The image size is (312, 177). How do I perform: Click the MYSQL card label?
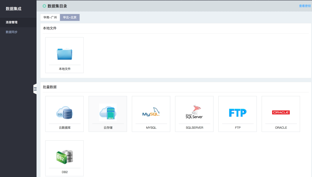[x=151, y=128]
